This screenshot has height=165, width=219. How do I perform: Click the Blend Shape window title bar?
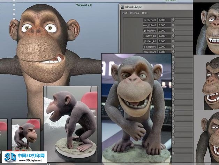(x=157, y=7)
